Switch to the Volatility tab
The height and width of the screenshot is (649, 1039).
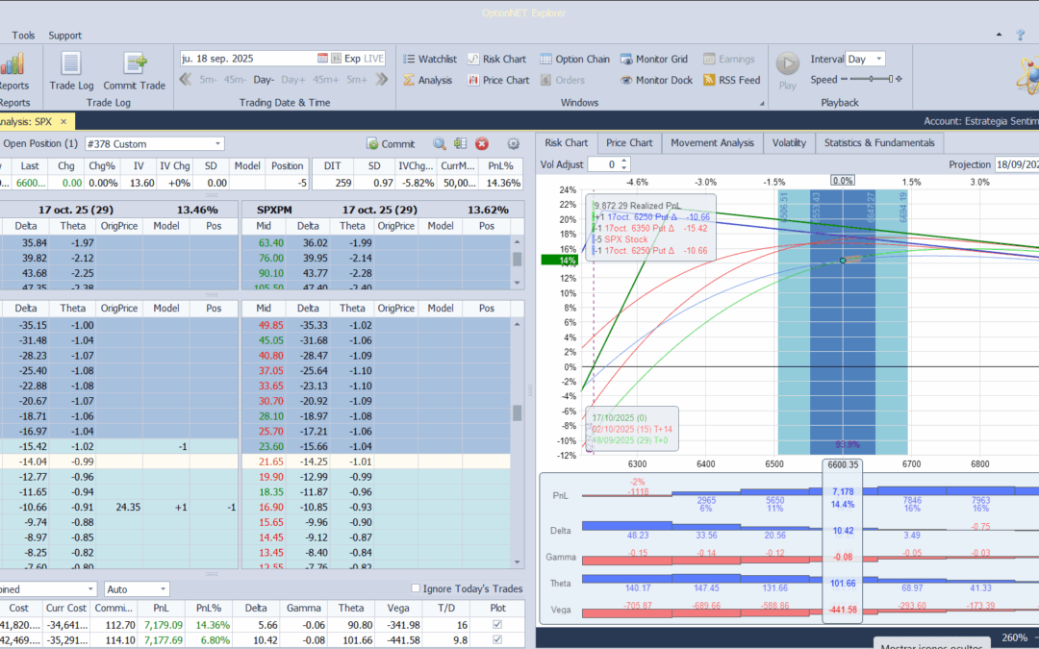pyautogui.click(x=789, y=143)
